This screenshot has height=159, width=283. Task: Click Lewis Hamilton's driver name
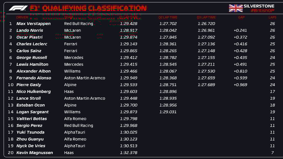tap(32, 64)
